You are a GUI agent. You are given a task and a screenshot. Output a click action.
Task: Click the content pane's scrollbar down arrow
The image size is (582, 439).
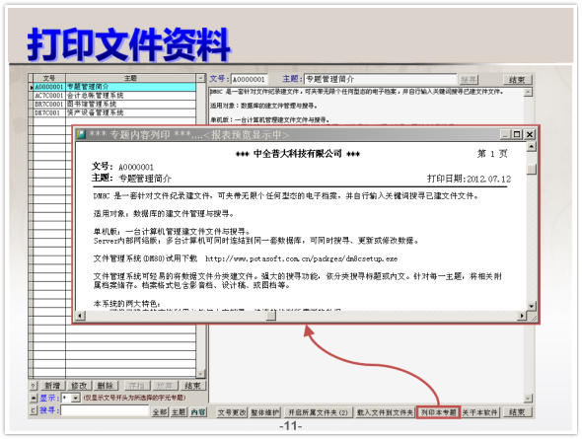pos(528,399)
